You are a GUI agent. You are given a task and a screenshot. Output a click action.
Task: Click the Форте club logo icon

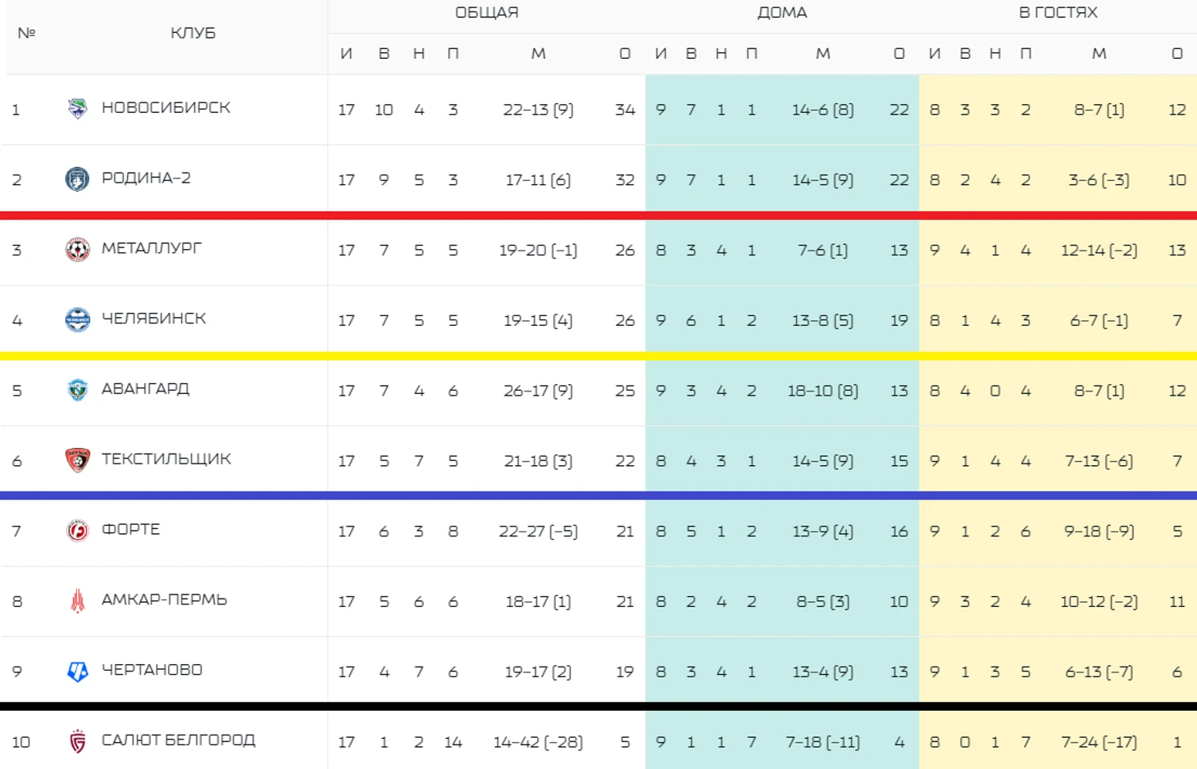(77, 531)
